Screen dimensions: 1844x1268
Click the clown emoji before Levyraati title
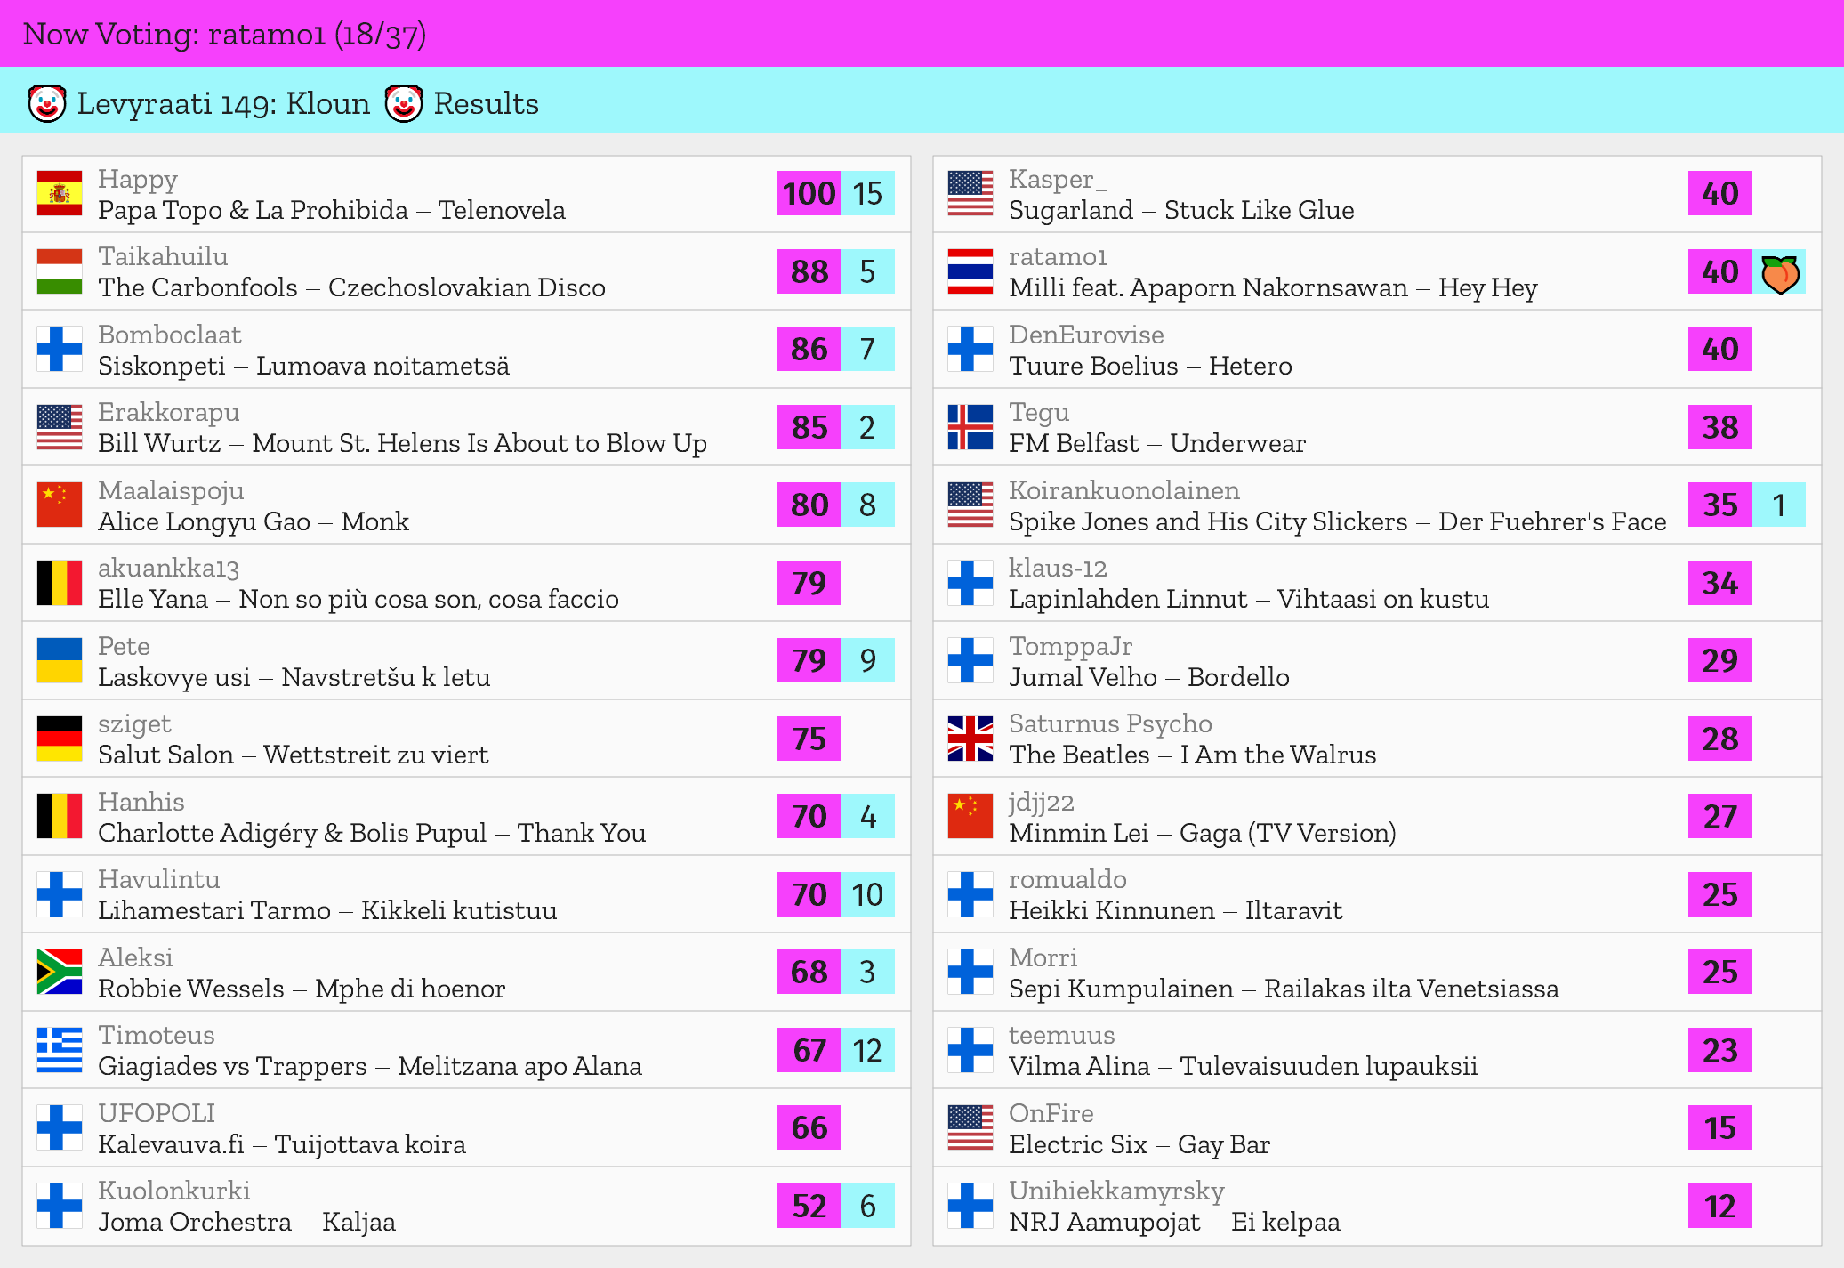pyautogui.click(x=47, y=104)
